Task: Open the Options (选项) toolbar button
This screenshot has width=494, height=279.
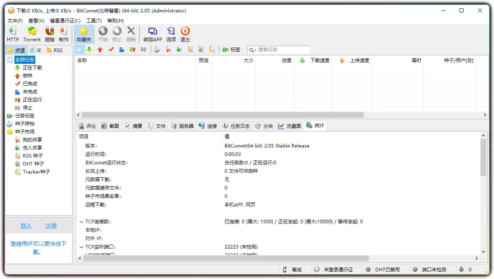Action: click(x=171, y=34)
